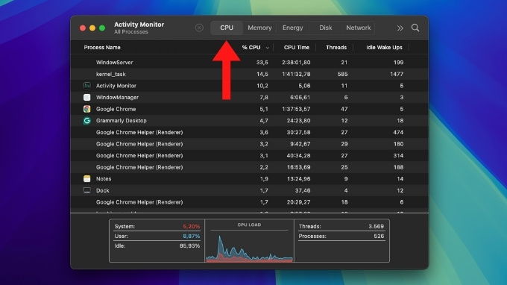Select Chrome Helper row with 3,6 % CPU

click(249, 132)
